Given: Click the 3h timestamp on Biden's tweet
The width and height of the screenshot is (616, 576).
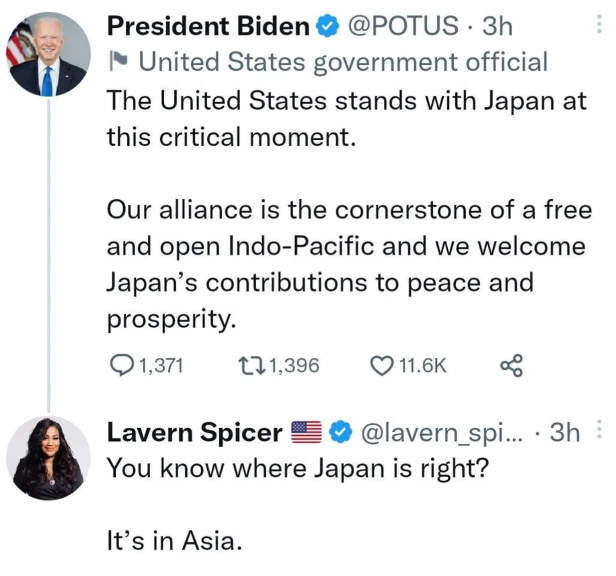Looking at the screenshot, I should 497,26.
